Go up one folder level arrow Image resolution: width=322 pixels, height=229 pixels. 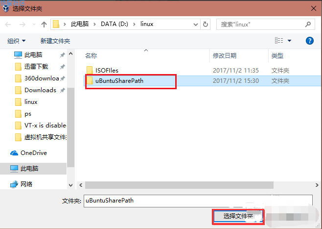coord(44,25)
